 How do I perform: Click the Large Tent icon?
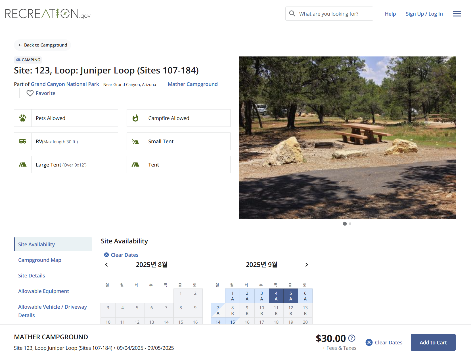point(23,165)
